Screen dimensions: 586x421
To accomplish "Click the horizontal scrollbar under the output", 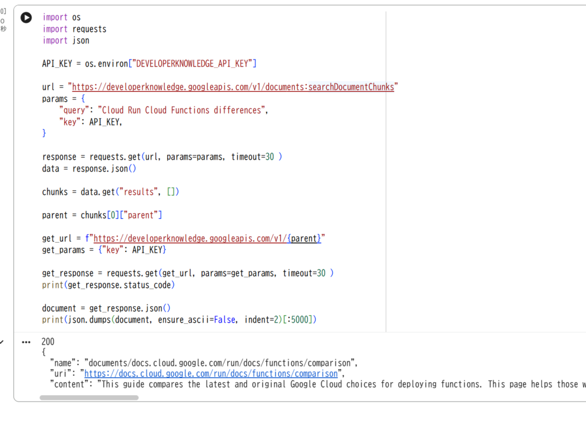I will (x=89, y=398).
